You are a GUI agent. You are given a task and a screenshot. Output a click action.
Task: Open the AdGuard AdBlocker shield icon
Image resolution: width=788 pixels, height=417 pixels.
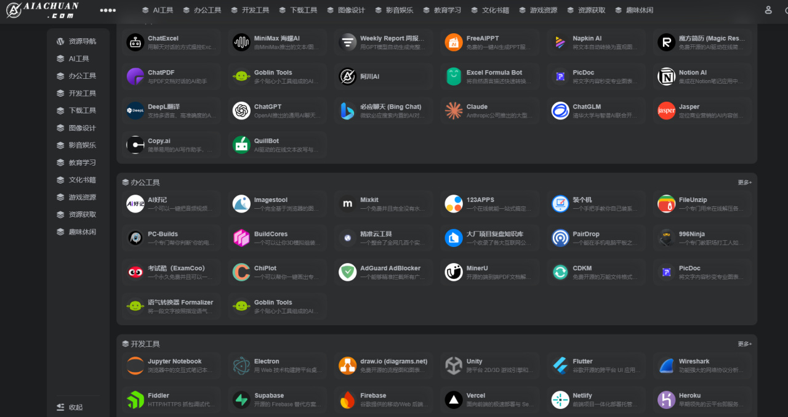348,272
